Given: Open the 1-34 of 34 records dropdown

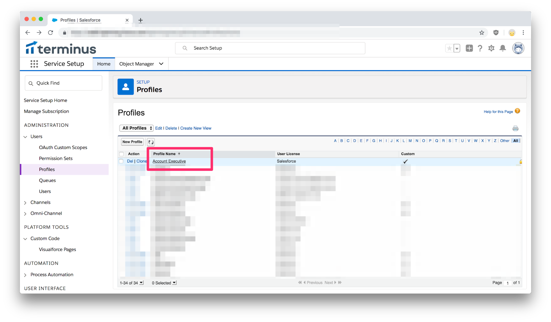Looking at the screenshot, I should (x=141, y=283).
